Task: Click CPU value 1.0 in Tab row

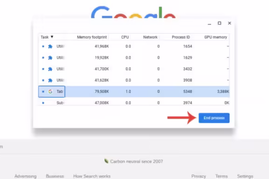Action: pyautogui.click(x=128, y=91)
